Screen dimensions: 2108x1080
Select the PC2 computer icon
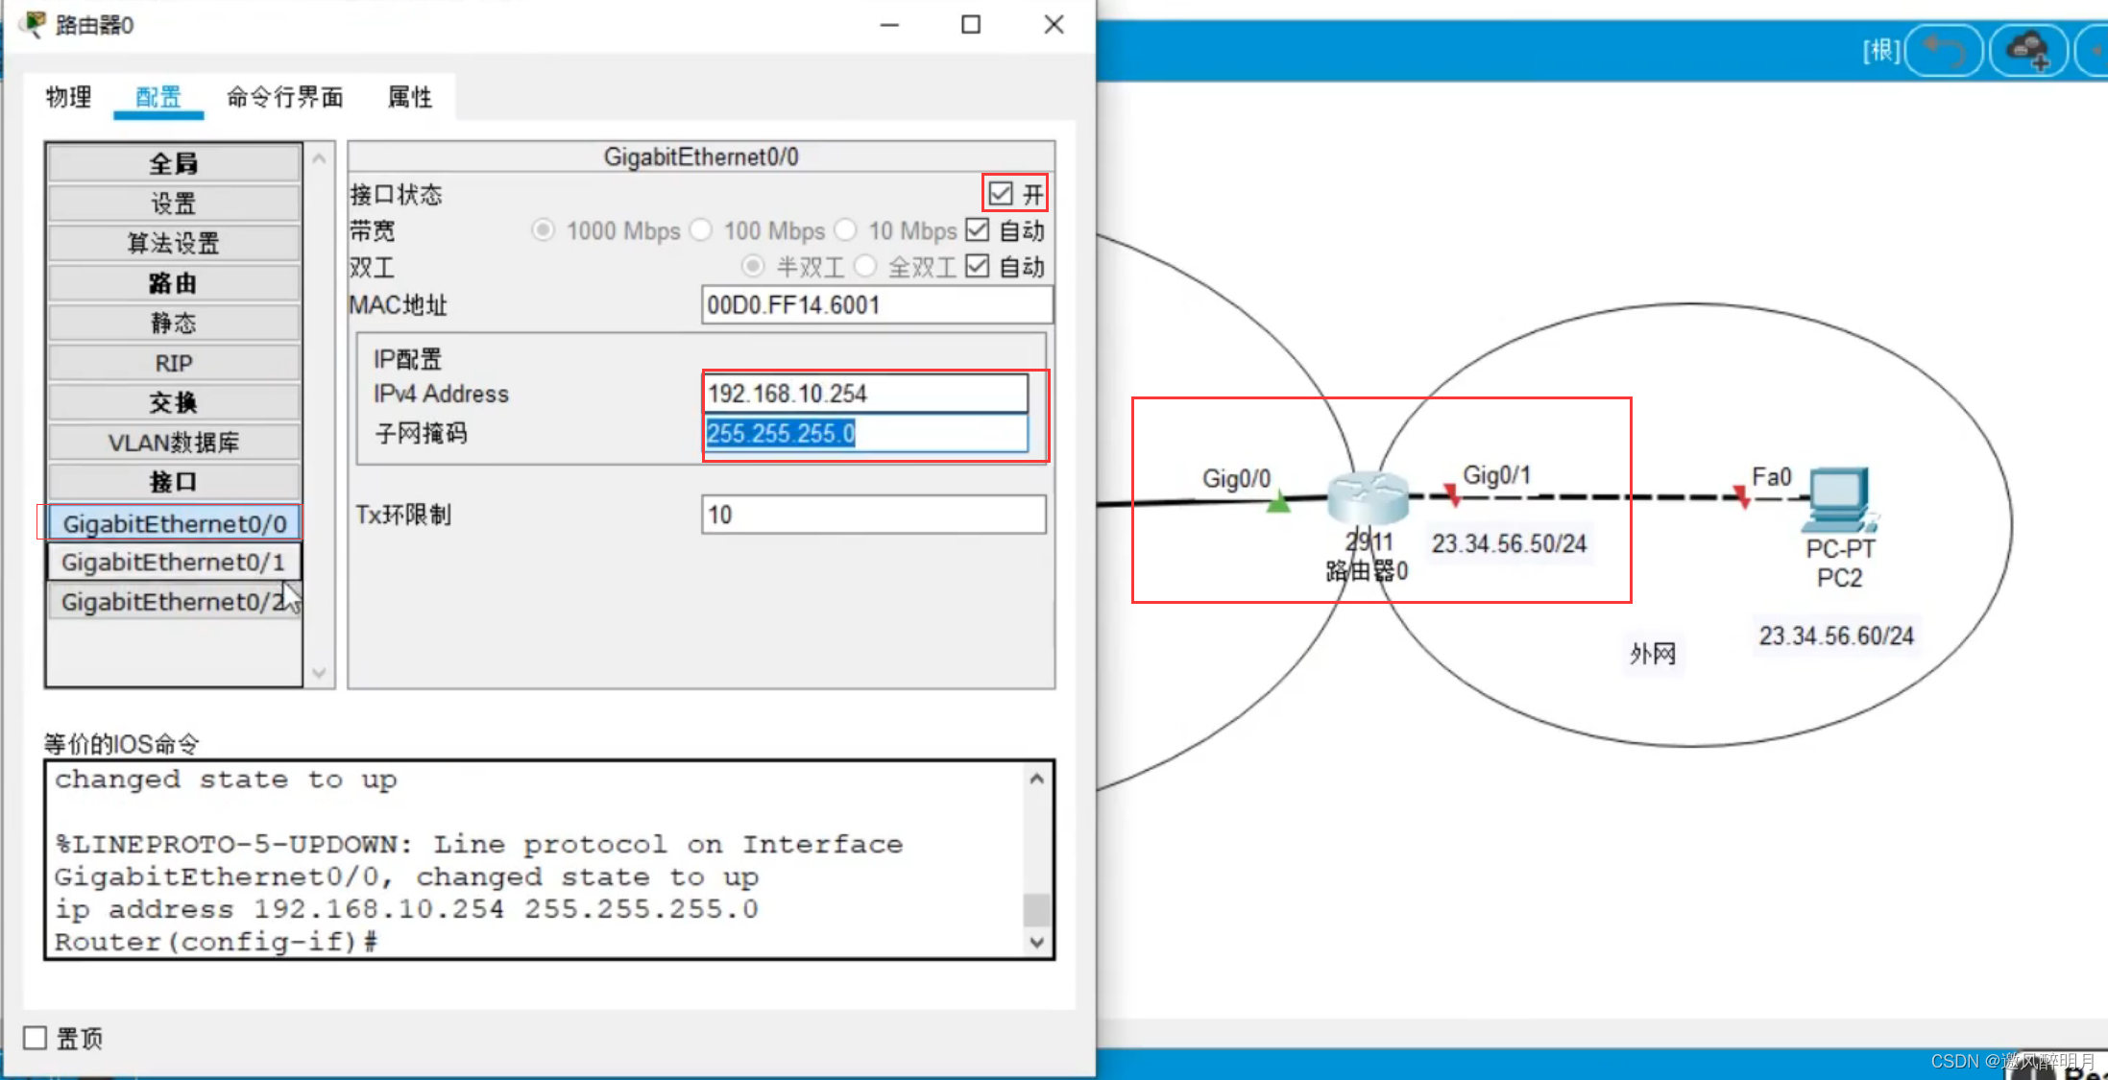[x=1838, y=499]
